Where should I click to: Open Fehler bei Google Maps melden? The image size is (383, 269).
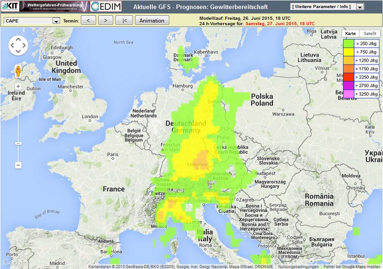352,267
